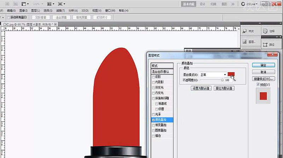Image resolution: width=283 pixels, height=158 pixels.
Task: Open the Layer (图层) menu
Action: 36,11
